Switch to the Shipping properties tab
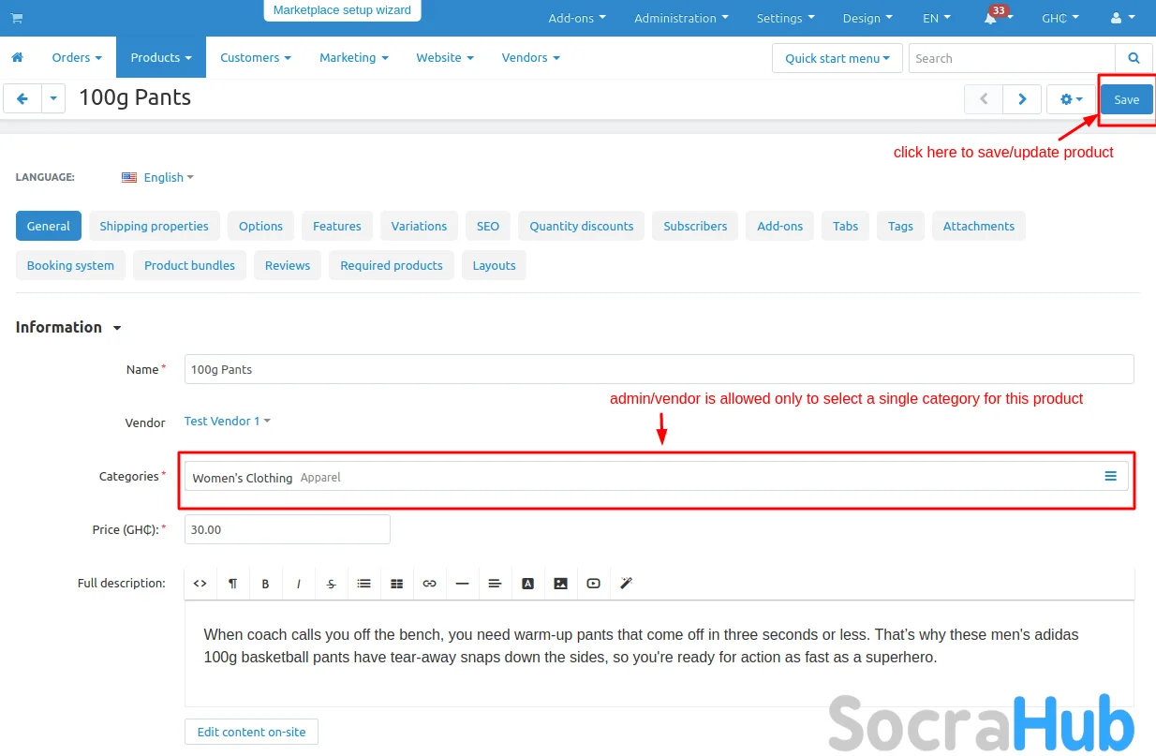The width and height of the screenshot is (1156, 756). click(154, 226)
